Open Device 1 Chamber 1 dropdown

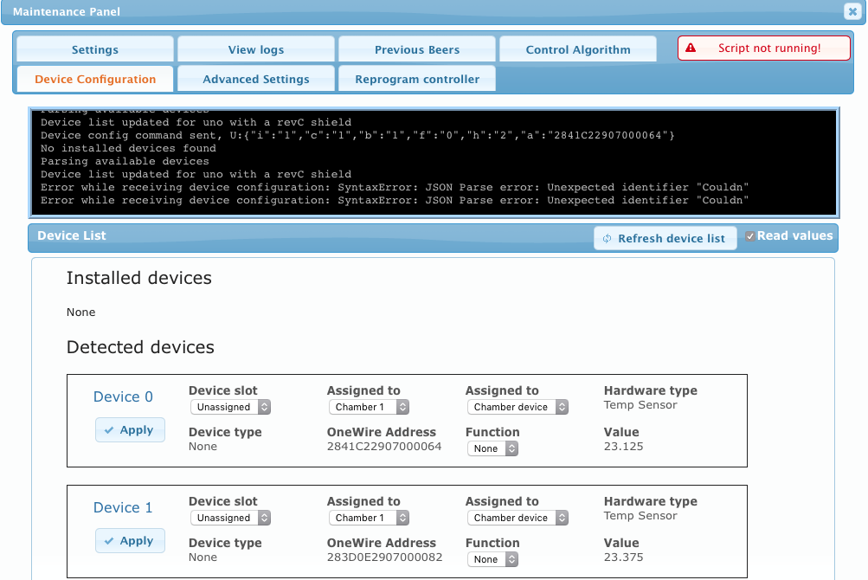(369, 518)
